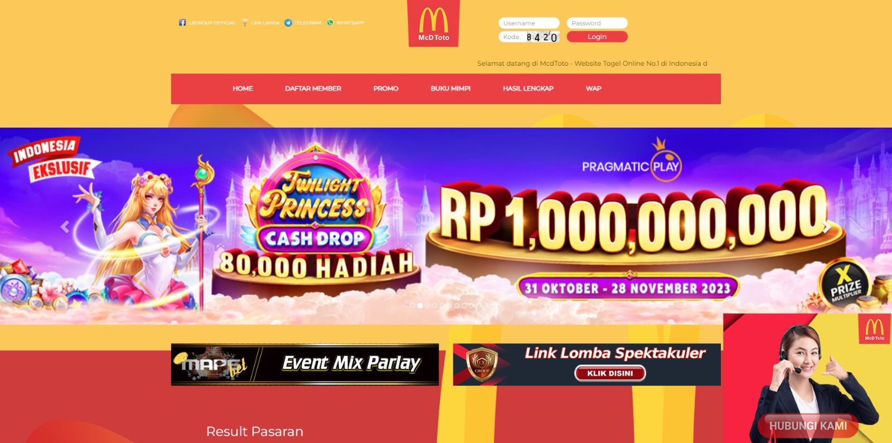Image resolution: width=892 pixels, height=443 pixels.
Task: Open the BUKU MIMPI menu item
Action: pos(450,89)
